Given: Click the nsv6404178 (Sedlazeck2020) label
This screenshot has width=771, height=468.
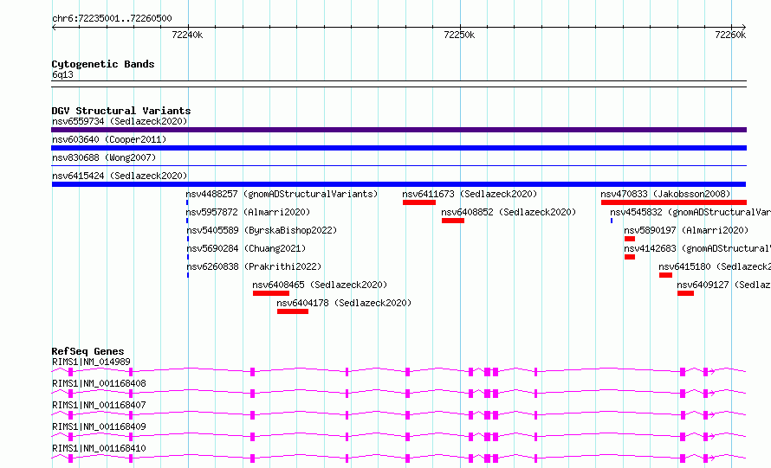Looking at the screenshot, I should [344, 303].
